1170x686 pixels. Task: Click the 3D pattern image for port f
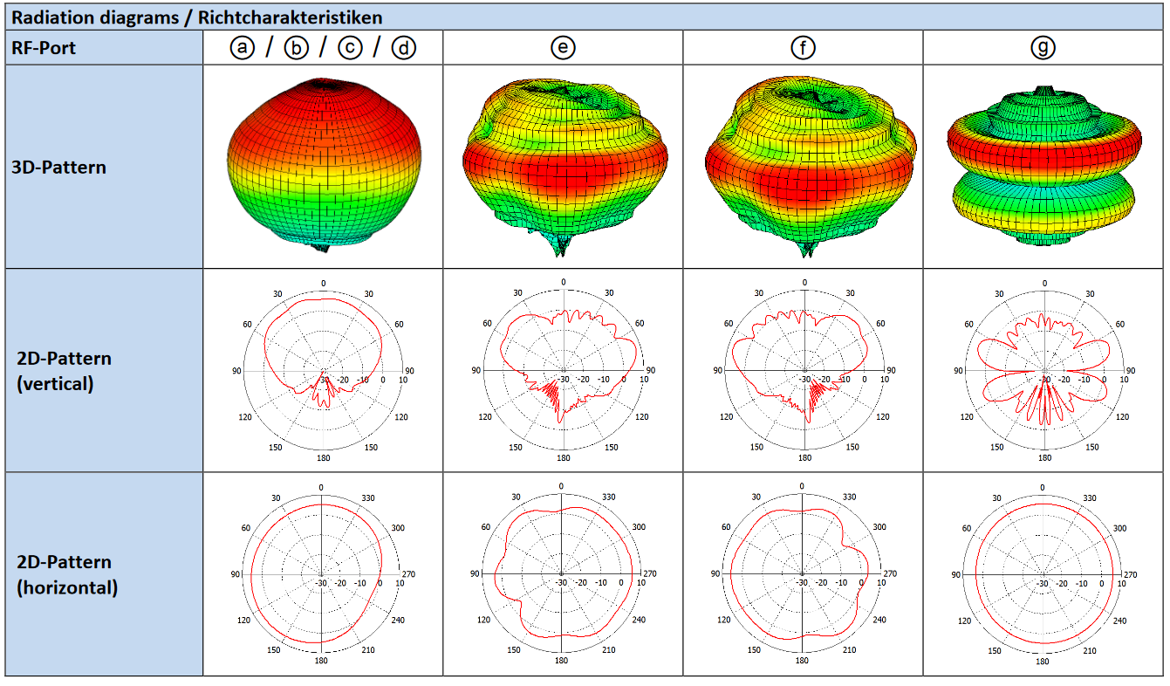pos(803,166)
